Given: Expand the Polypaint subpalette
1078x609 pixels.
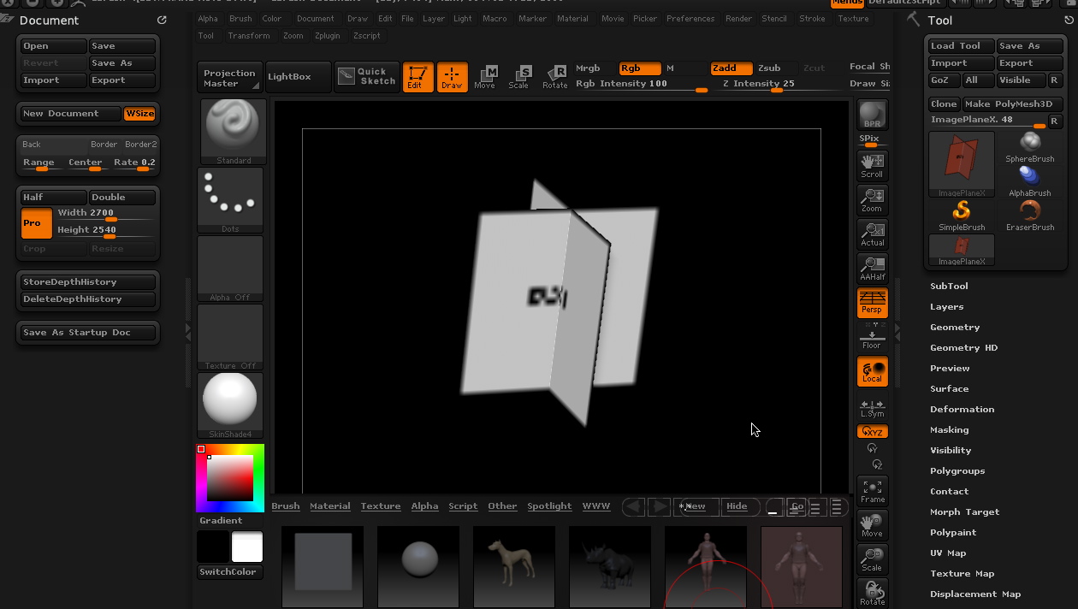Looking at the screenshot, I should coord(953,533).
